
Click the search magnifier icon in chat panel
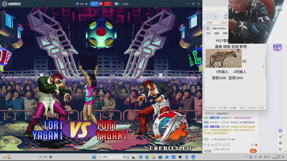(x=215, y=16)
